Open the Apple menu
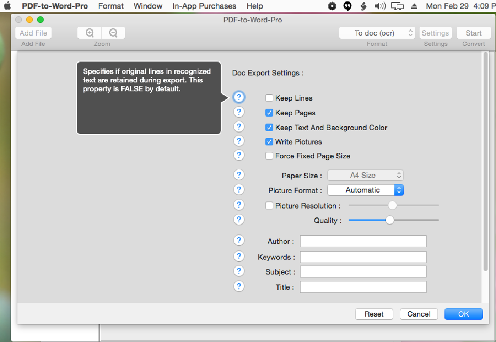This screenshot has width=496, height=342. 7,6
